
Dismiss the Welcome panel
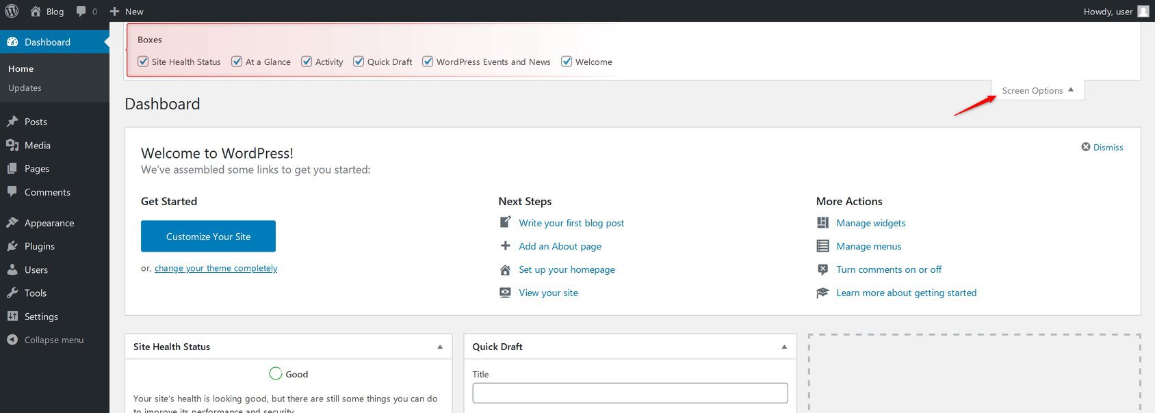pos(1102,147)
